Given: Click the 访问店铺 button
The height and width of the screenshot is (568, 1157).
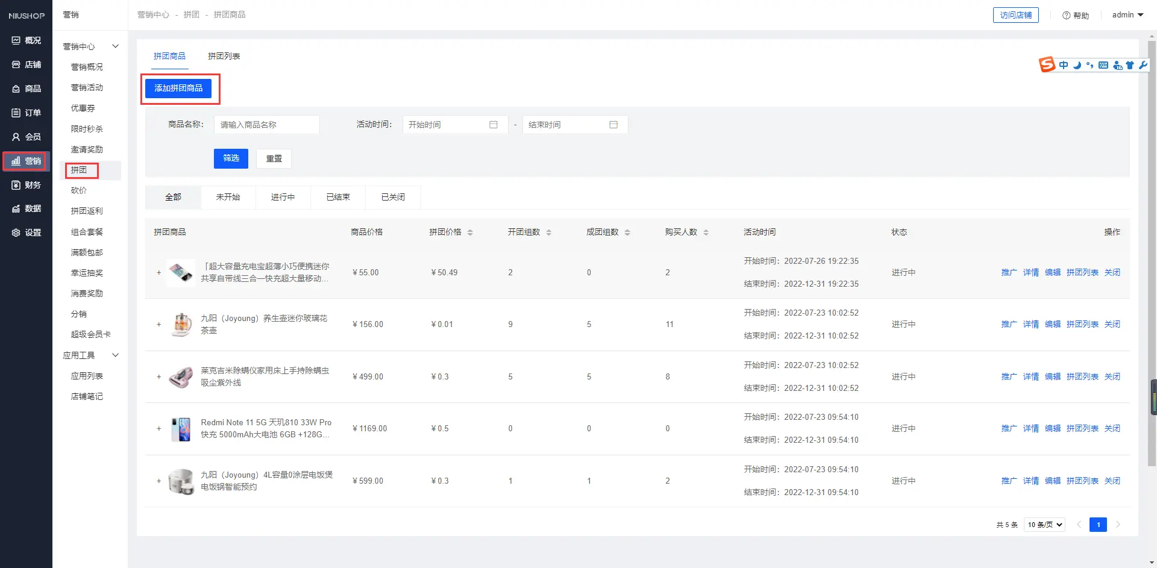Looking at the screenshot, I should (1015, 15).
